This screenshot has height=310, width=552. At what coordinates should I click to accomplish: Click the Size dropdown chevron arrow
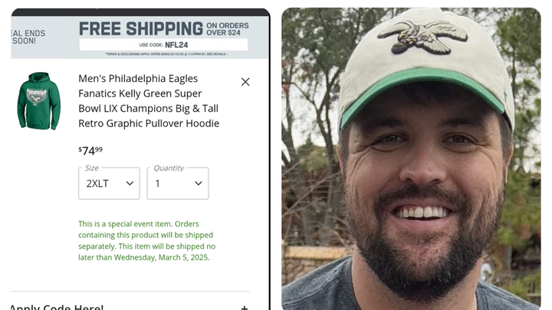point(130,184)
